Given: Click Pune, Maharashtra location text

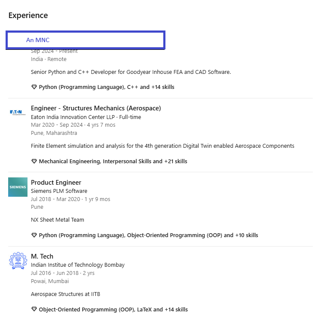Looking at the screenshot, I should tap(54, 133).
